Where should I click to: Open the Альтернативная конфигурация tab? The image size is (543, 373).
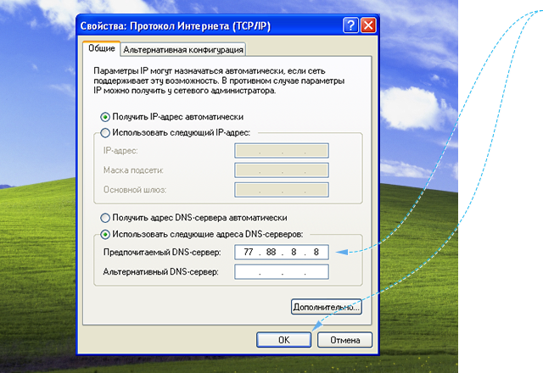(x=183, y=50)
